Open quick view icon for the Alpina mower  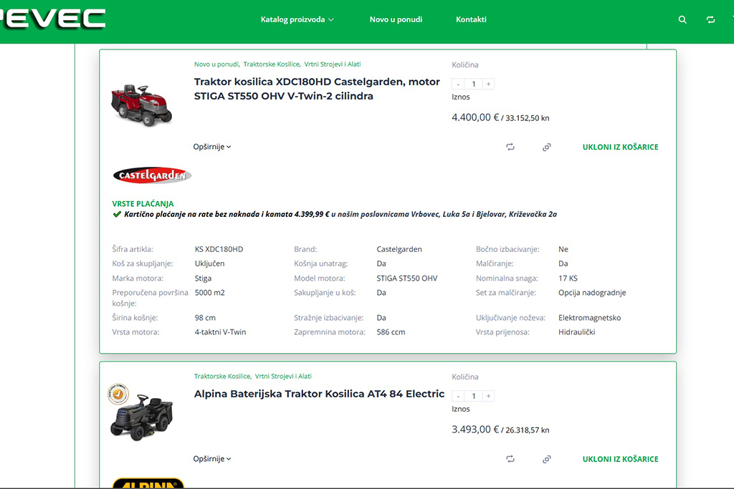(x=546, y=458)
